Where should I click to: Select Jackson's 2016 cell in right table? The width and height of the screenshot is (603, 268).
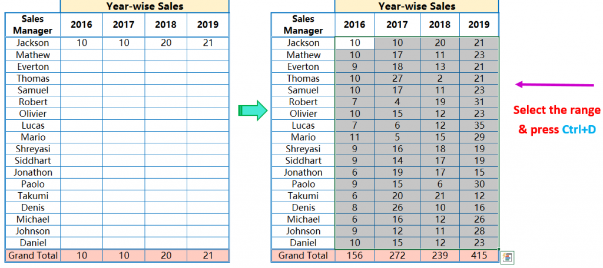pyautogui.click(x=354, y=43)
